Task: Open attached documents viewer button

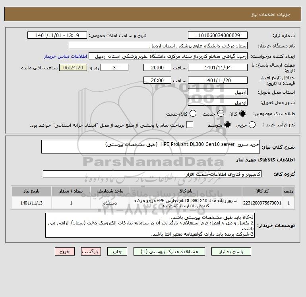Action: point(169,252)
